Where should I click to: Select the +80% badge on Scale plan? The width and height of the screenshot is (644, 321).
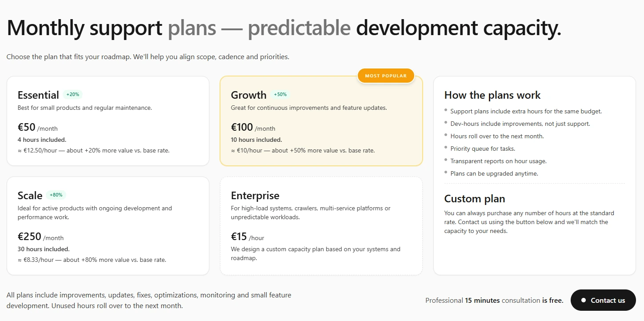[x=56, y=195]
